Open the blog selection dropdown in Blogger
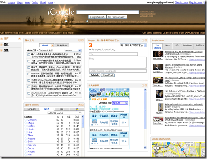This screenshot has width=207, height=159. (133, 45)
